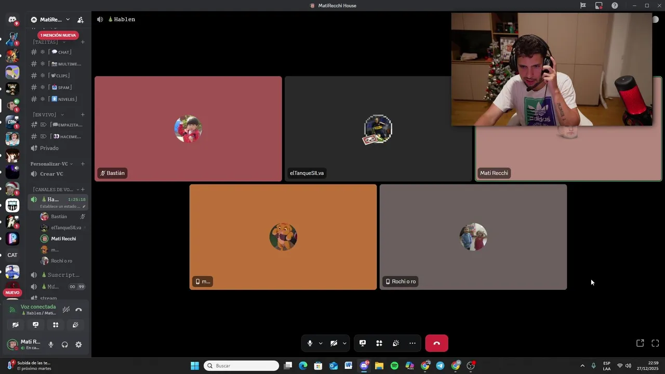Open the EMPAZITA... channel

click(x=58, y=125)
